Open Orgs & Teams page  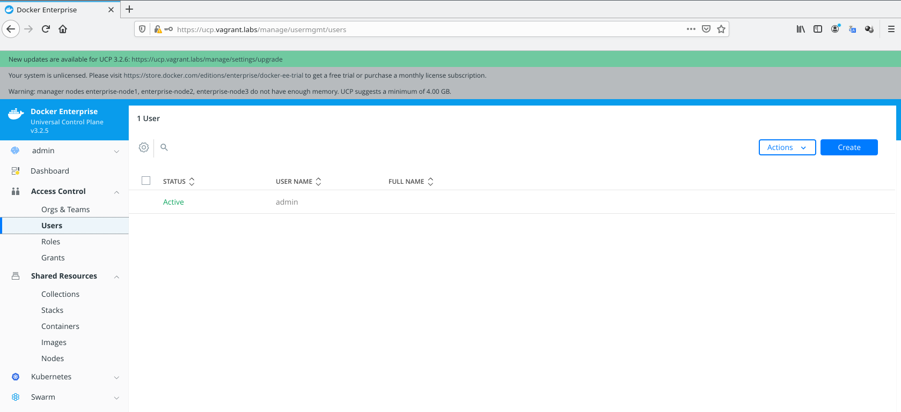coord(65,209)
